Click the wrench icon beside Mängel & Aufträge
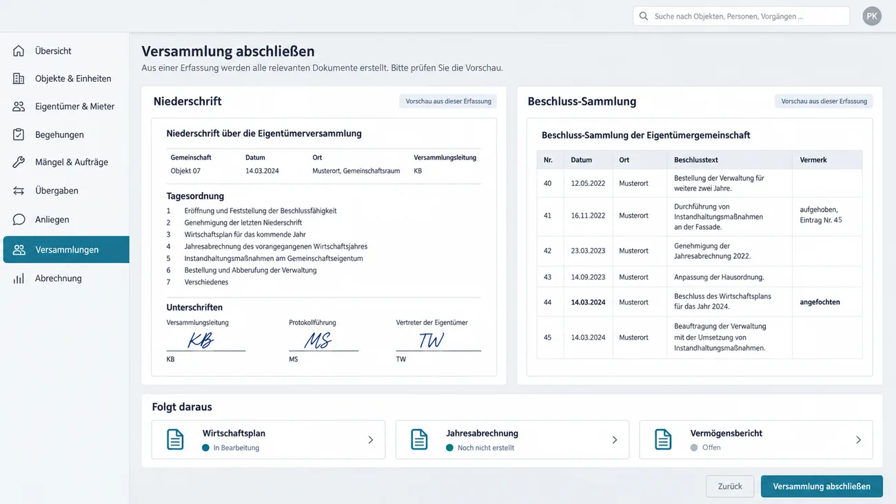The image size is (896, 504). coord(19,162)
